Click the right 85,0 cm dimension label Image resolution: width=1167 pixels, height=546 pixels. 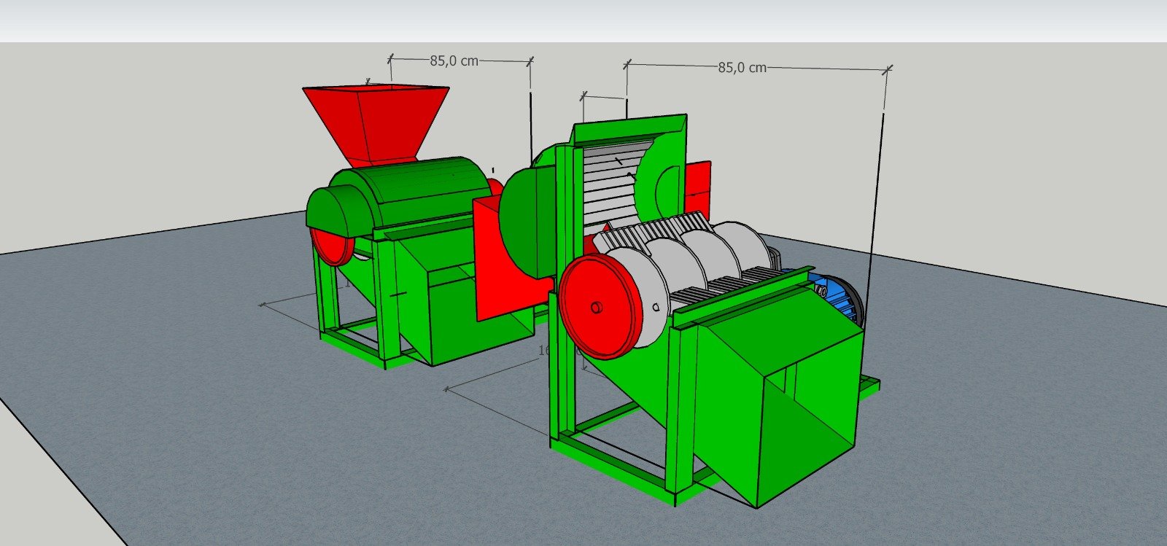(x=742, y=68)
